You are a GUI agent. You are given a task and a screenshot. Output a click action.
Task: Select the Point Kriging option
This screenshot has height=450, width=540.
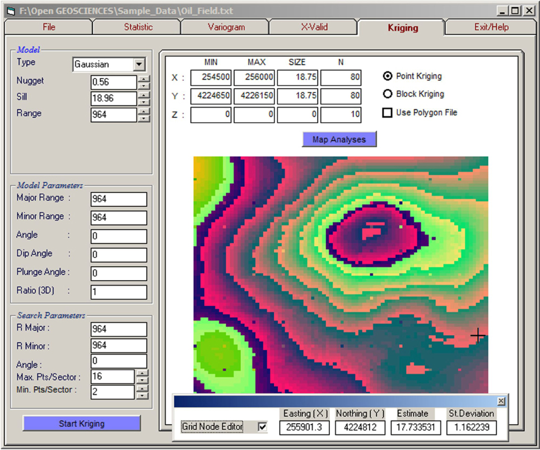[x=387, y=76]
